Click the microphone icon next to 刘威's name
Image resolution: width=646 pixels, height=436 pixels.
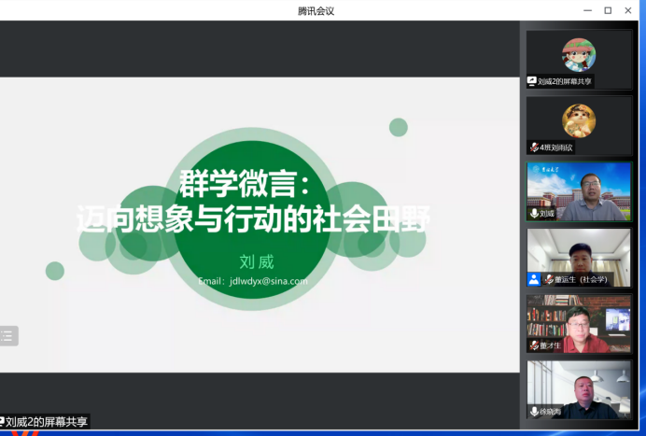(534, 214)
